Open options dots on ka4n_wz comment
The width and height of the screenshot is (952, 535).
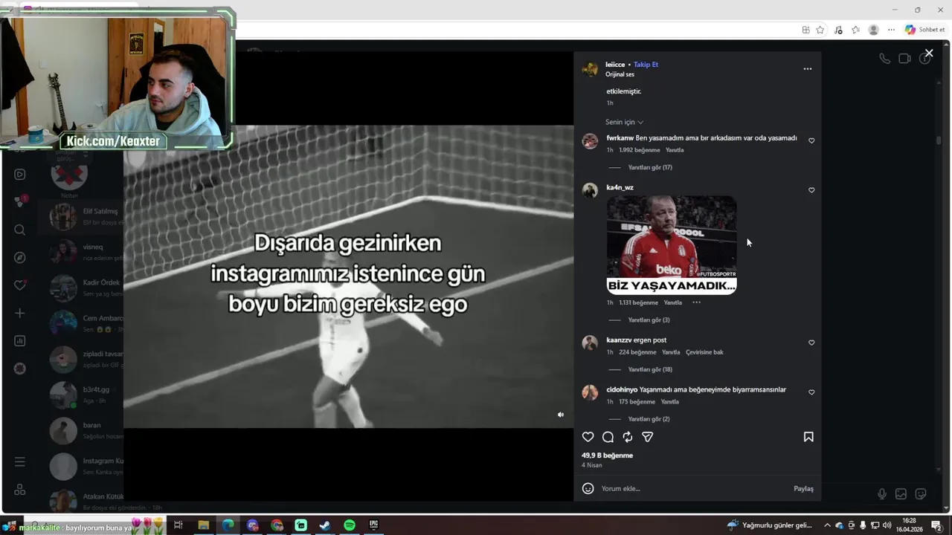[696, 302]
